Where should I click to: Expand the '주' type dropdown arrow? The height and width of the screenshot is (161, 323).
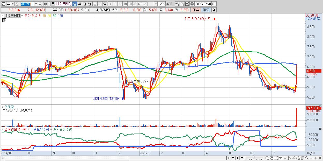[12, 4]
